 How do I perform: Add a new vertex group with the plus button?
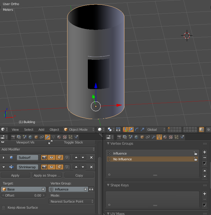[205, 152]
